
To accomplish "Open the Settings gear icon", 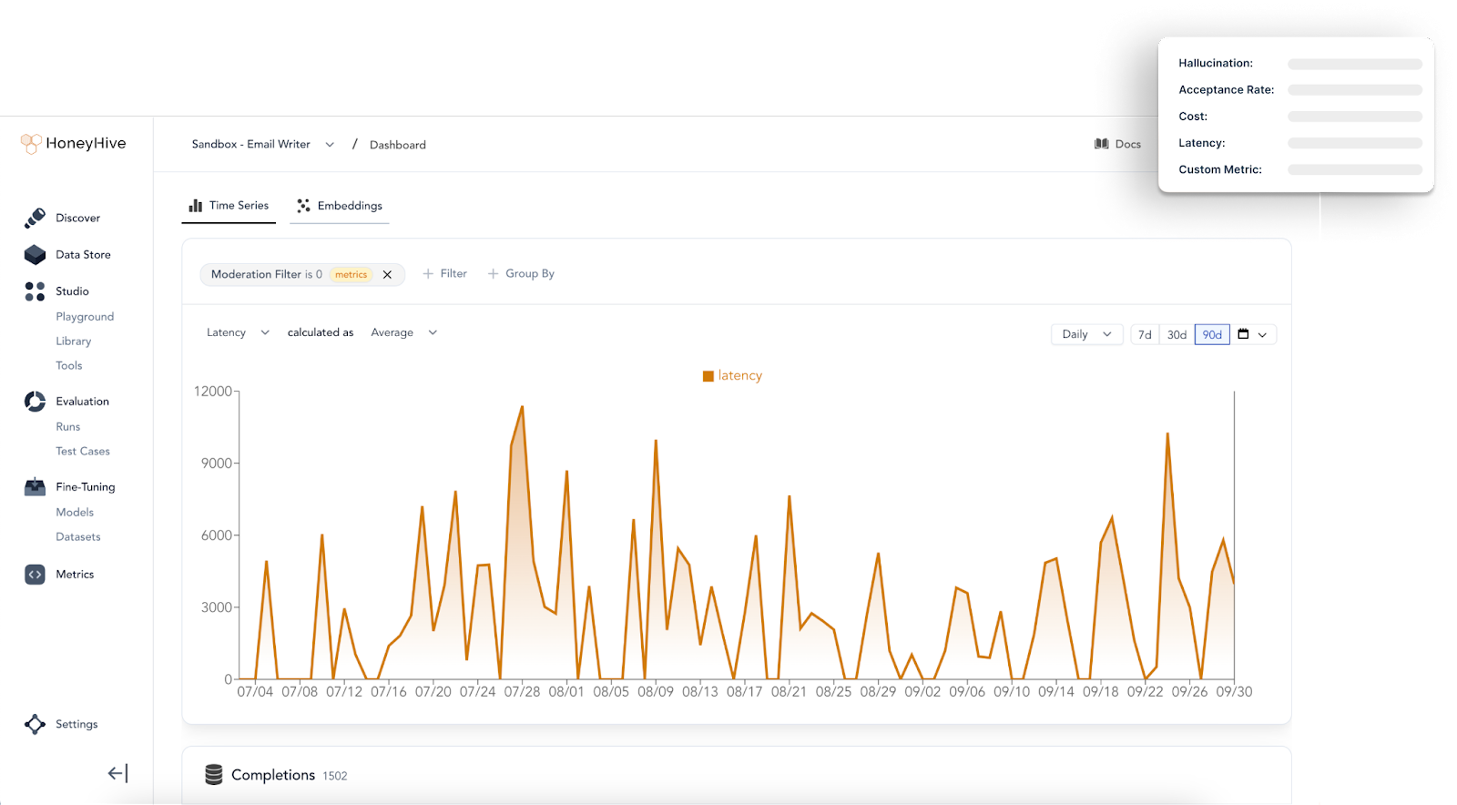I will pos(35,724).
